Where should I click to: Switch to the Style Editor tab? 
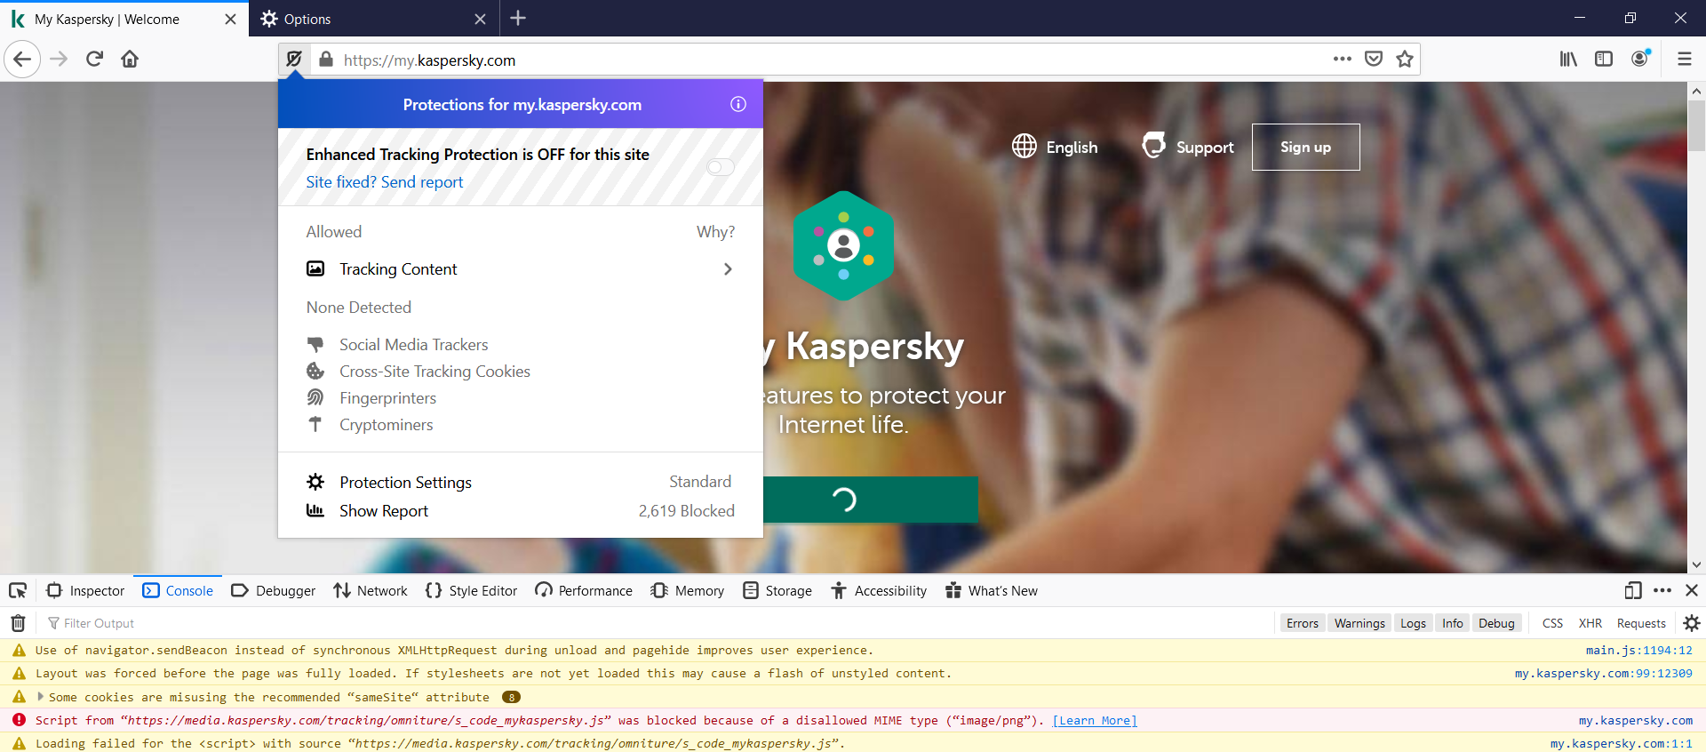[x=471, y=591]
